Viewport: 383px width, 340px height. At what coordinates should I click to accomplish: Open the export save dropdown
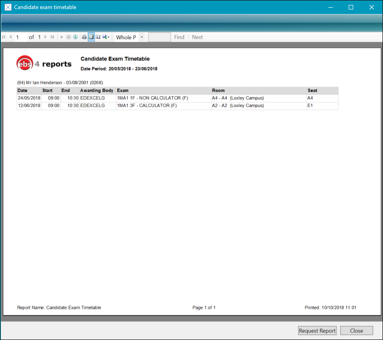tap(106, 37)
